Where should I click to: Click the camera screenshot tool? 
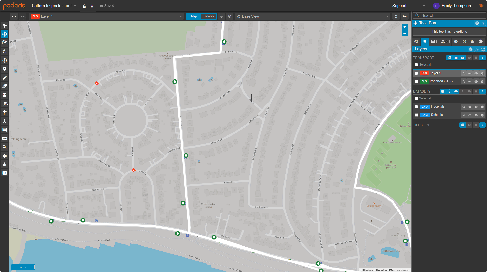coord(4,173)
